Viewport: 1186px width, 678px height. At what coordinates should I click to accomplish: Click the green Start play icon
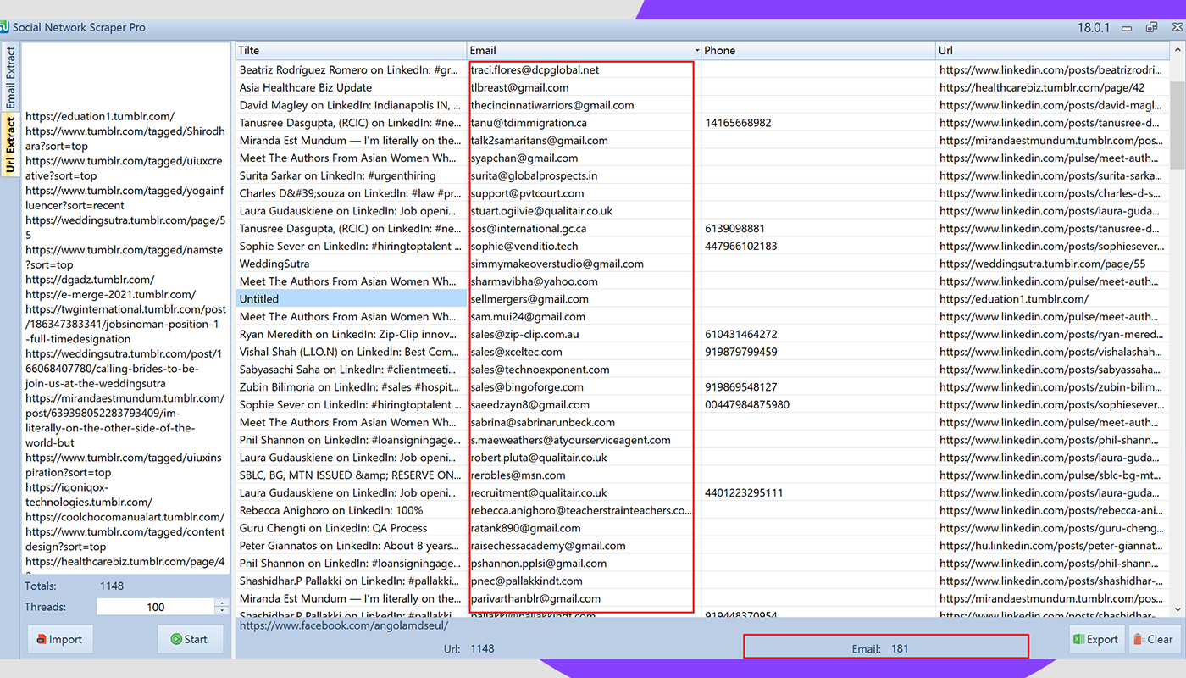(176, 640)
